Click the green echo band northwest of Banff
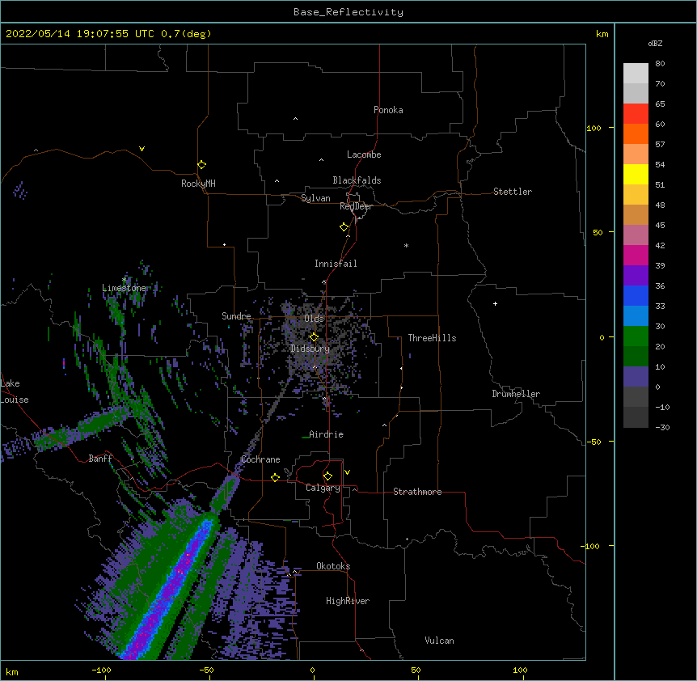 (x=84, y=427)
